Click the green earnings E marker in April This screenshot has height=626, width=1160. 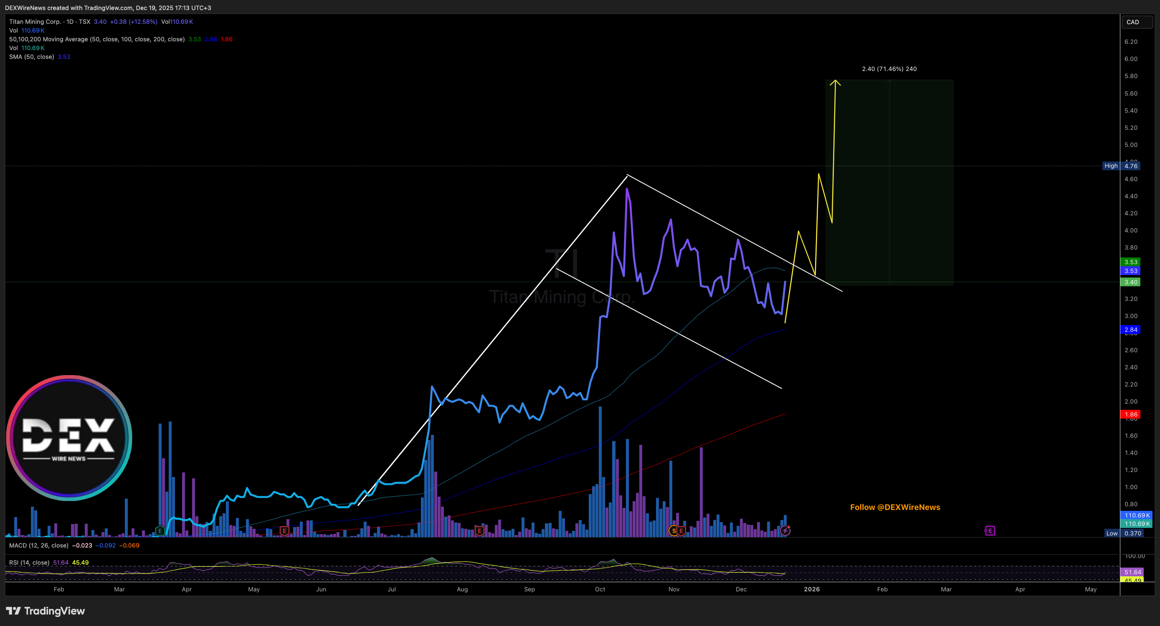click(160, 530)
